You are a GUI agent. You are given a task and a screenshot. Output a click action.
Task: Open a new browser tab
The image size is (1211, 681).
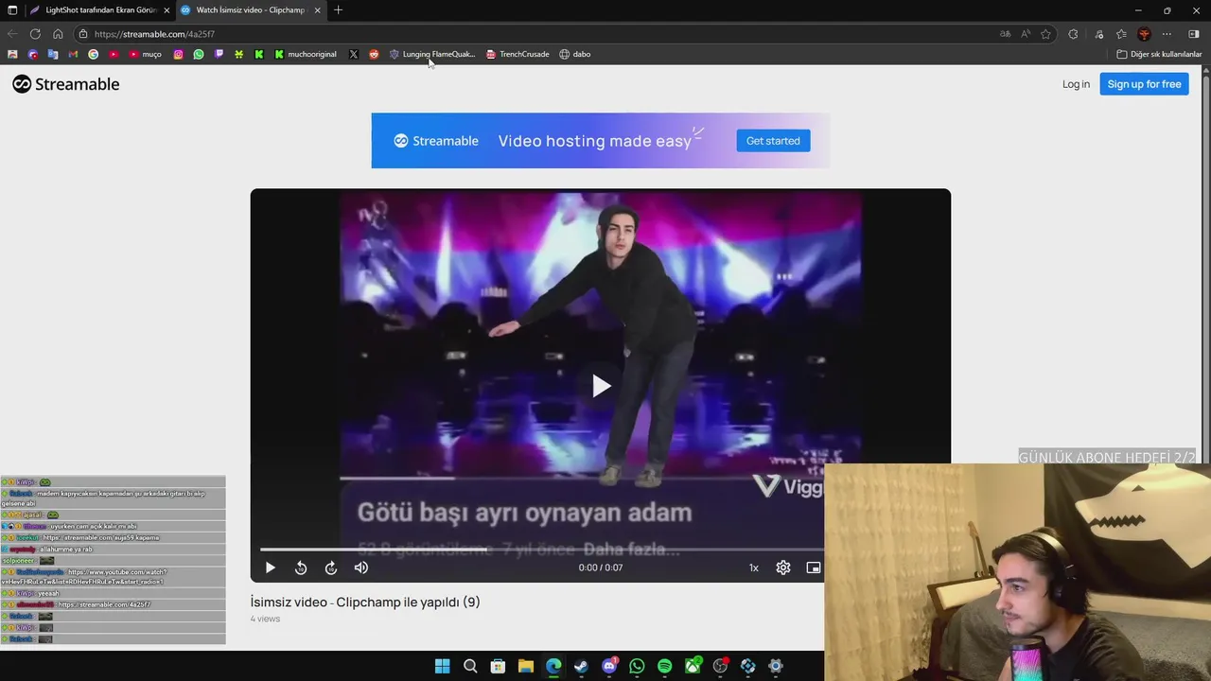click(x=338, y=10)
